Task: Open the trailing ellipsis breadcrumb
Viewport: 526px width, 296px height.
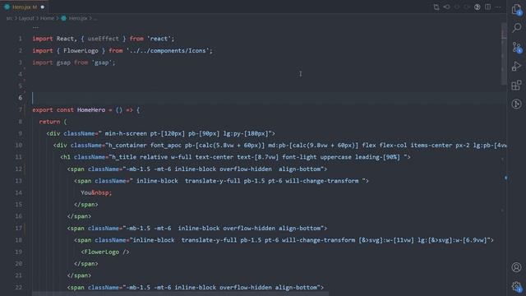Action: click(95, 19)
